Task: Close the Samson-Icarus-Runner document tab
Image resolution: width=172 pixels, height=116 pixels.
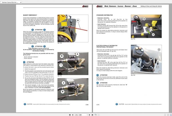Action: (x=21, y=2)
